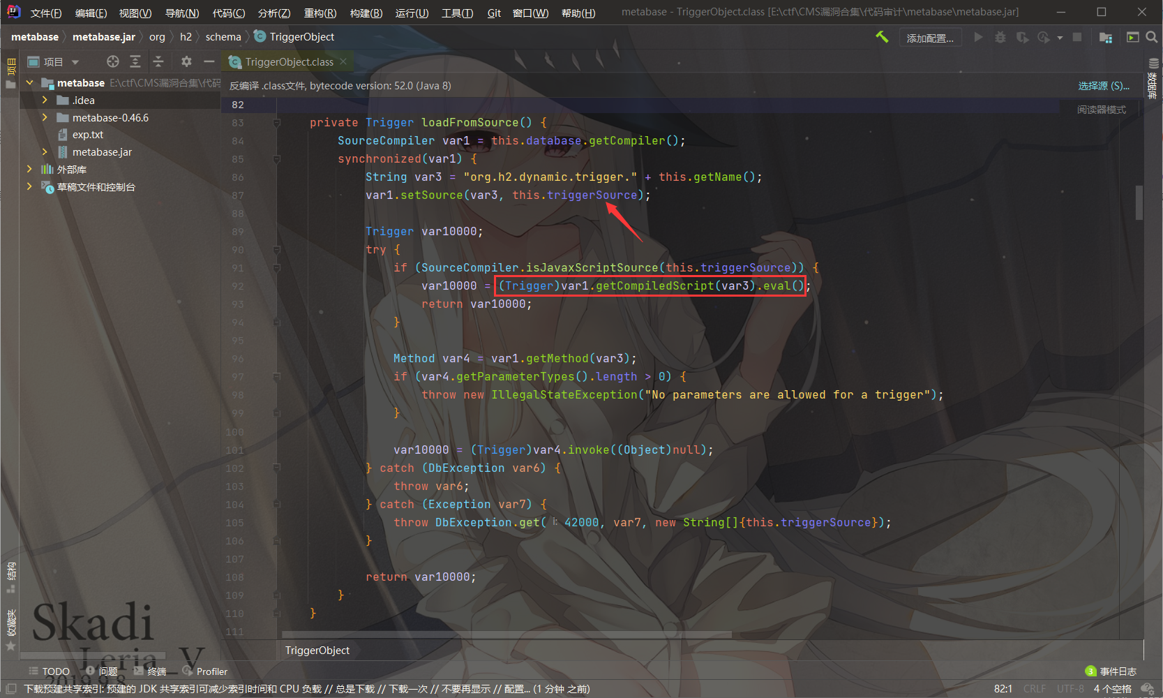Open the Git menu

tap(494, 13)
